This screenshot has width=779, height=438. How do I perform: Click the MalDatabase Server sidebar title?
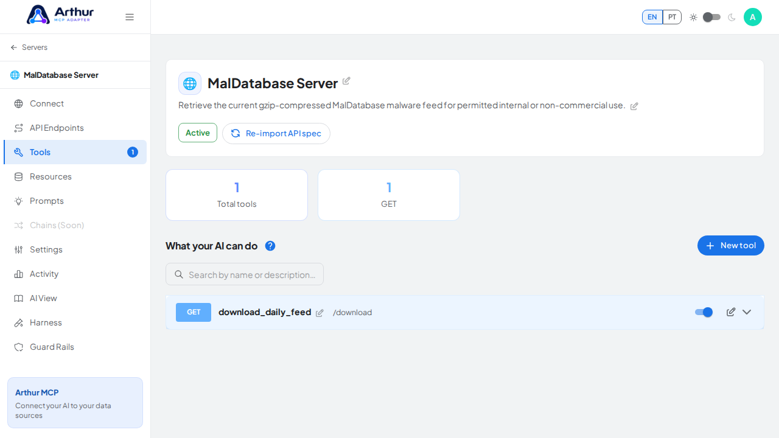point(61,75)
